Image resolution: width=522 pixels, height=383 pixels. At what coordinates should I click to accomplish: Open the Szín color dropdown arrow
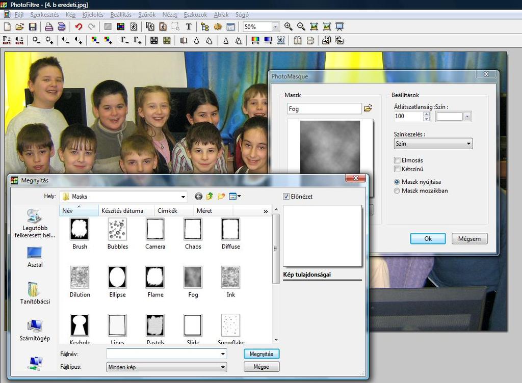pyautogui.click(x=467, y=116)
